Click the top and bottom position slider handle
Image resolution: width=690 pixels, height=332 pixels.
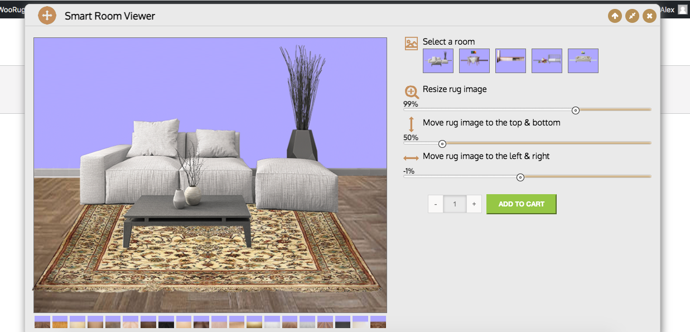pyautogui.click(x=442, y=143)
